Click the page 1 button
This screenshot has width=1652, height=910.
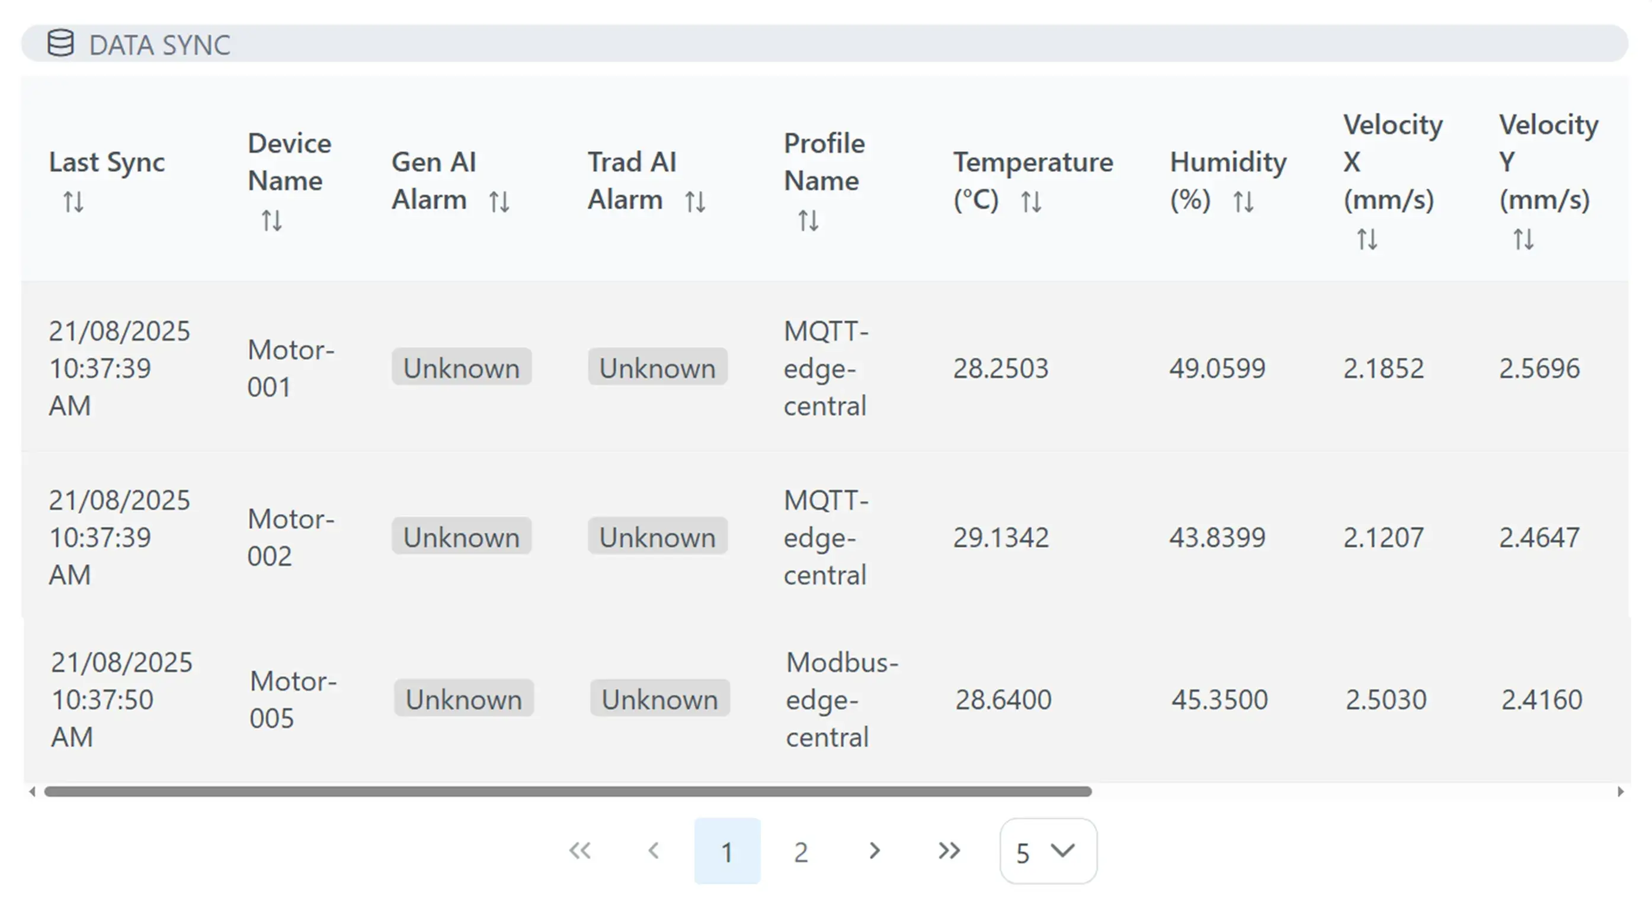pyautogui.click(x=726, y=850)
